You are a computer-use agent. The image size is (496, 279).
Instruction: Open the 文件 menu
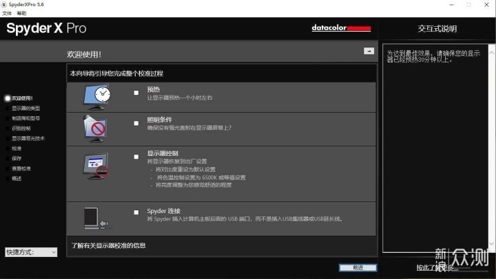[x=7, y=13]
